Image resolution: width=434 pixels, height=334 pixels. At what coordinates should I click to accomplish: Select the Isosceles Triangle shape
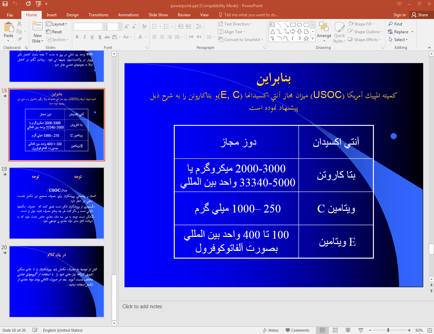(x=272, y=32)
